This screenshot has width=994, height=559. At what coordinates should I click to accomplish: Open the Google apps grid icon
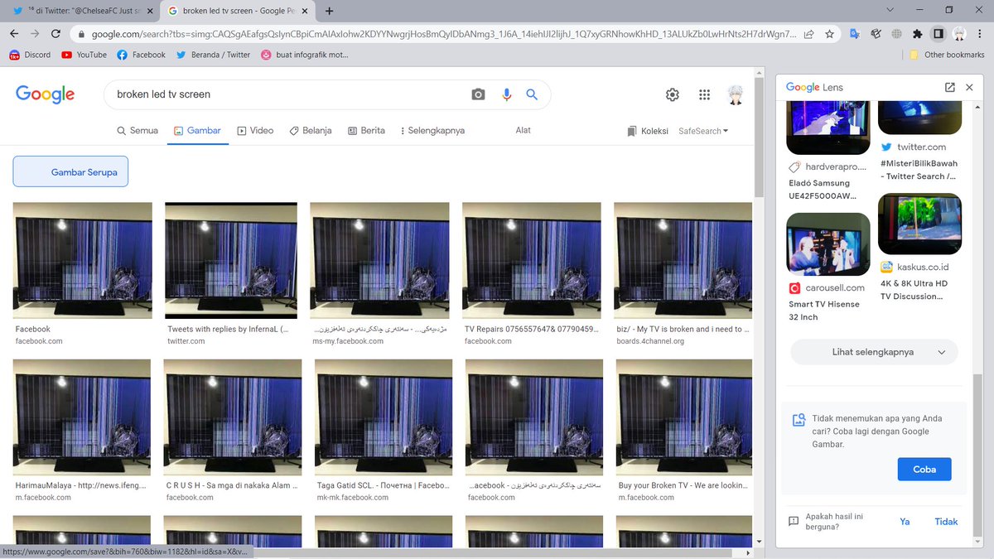point(704,94)
